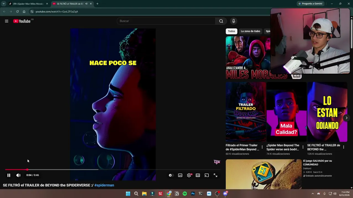Show hidden system tray icons

tap(312, 194)
